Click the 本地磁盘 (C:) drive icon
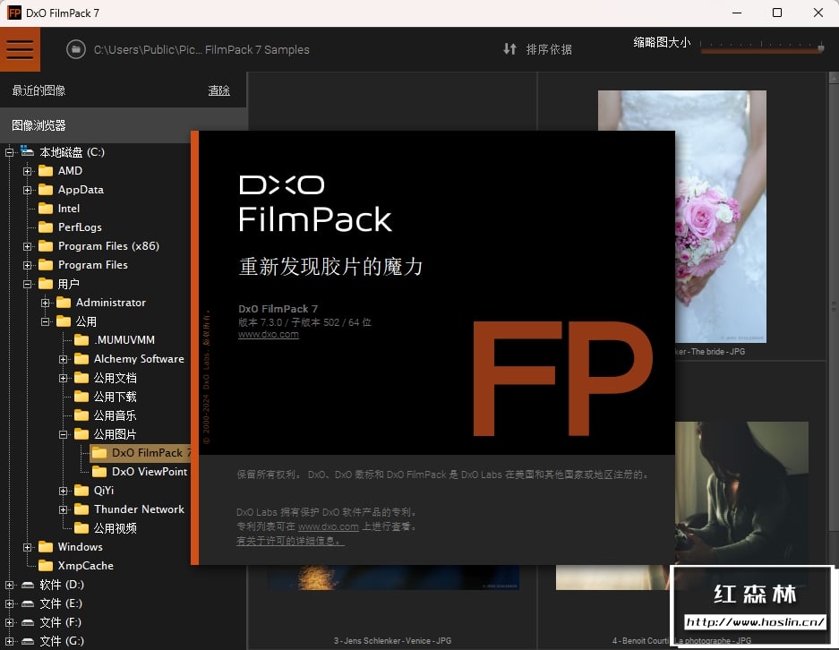The image size is (839, 650). [x=27, y=151]
